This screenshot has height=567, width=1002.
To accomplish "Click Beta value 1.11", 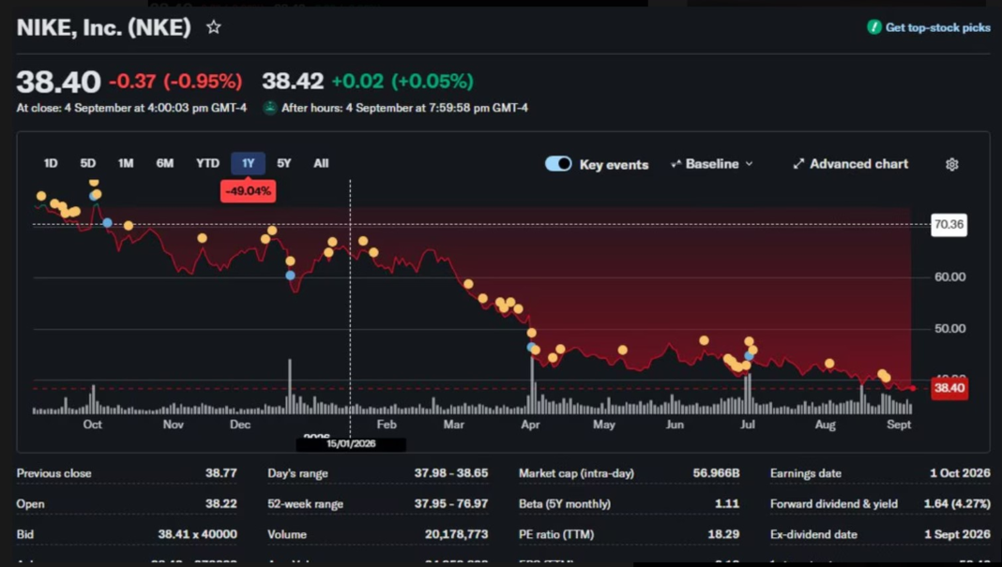I will (727, 504).
